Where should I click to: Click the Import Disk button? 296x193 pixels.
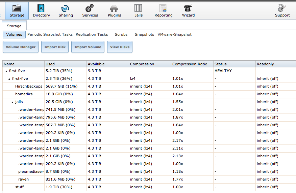(55, 47)
